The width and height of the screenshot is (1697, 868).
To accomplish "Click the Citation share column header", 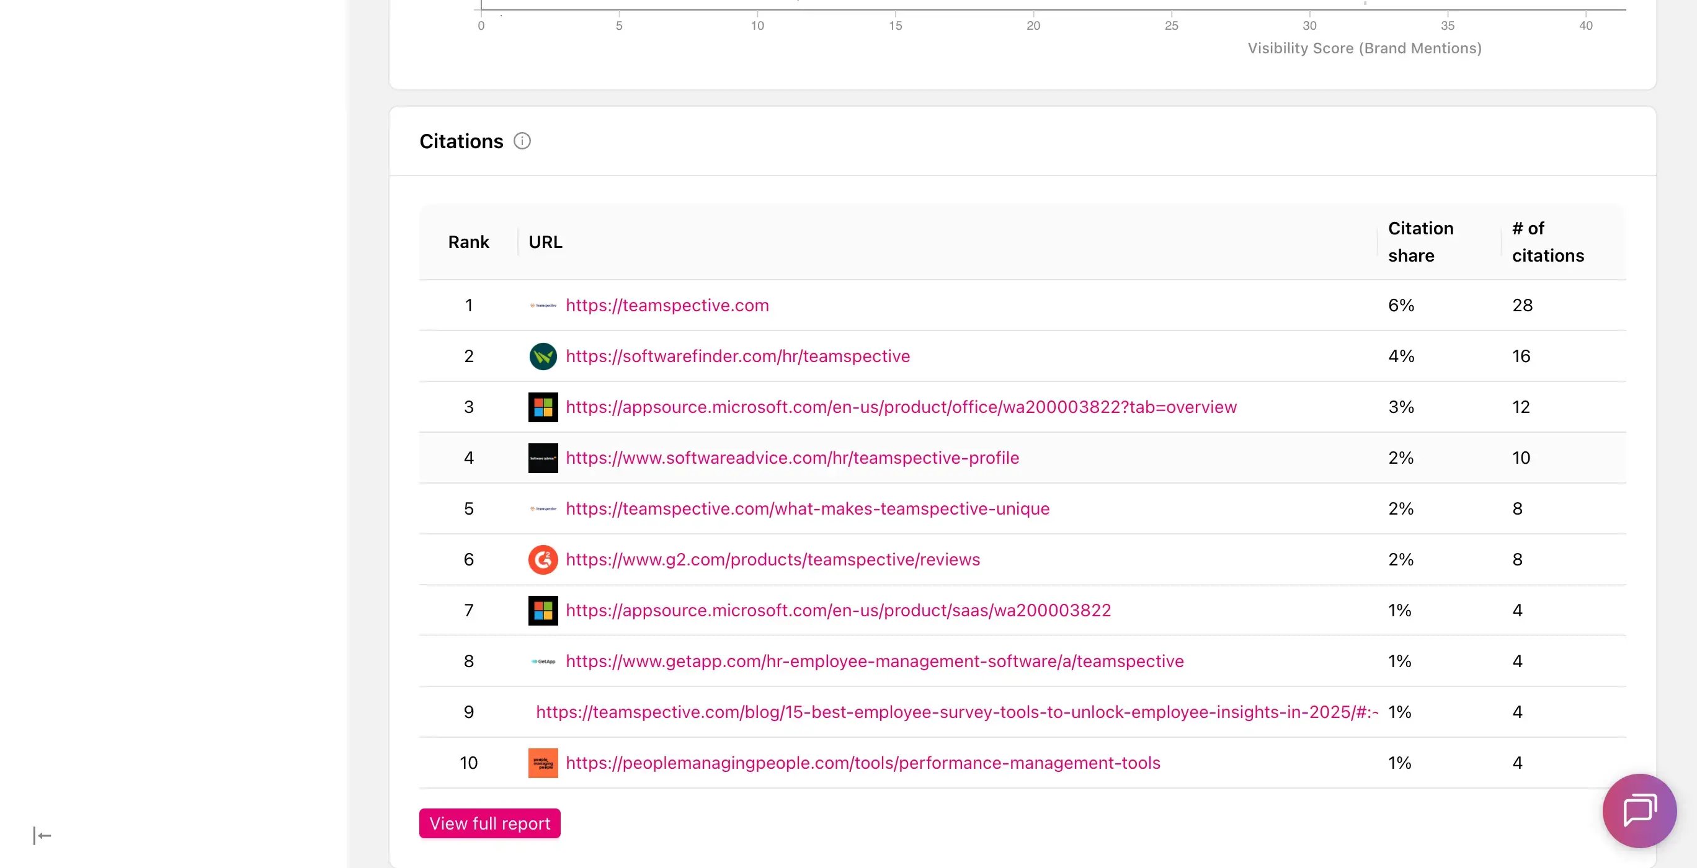I will (x=1420, y=242).
